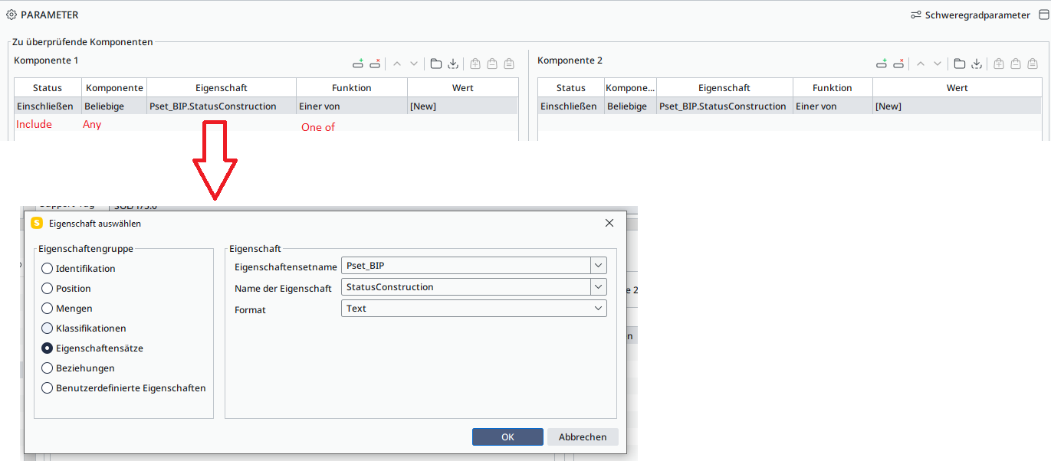Image resolution: width=1051 pixels, height=461 pixels.
Task: Click Eigenschaft column header in Komponente 2
Action: click(x=724, y=88)
